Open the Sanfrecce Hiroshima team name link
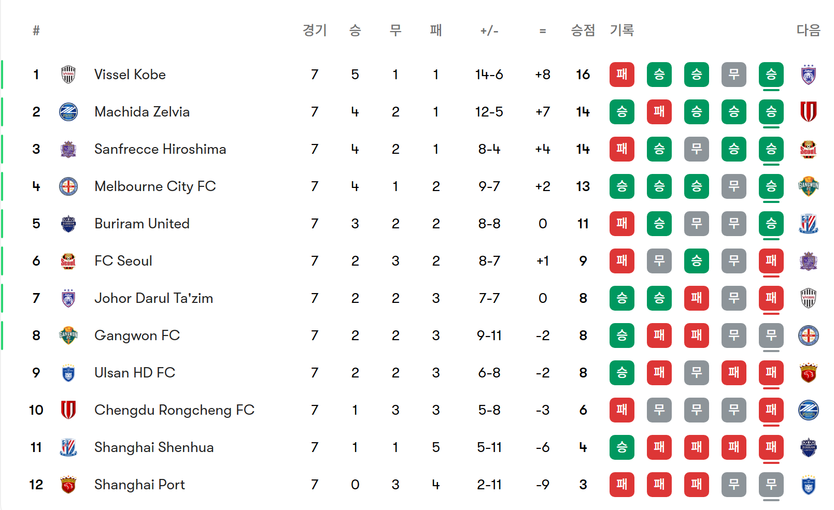The width and height of the screenshot is (834, 510). click(x=160, y=149)
